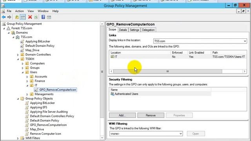Select Map_Drive under Group Policy Objects
This screenshot has width=251, height=141.
click(37, 129)
